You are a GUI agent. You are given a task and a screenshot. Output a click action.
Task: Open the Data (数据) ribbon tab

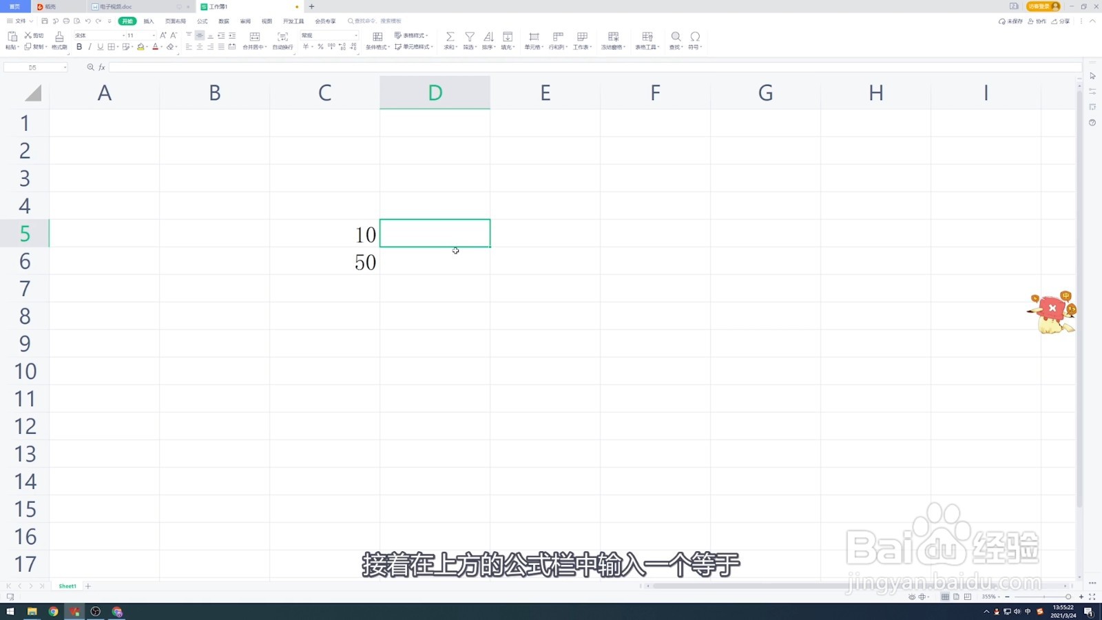tap(224, 21)
